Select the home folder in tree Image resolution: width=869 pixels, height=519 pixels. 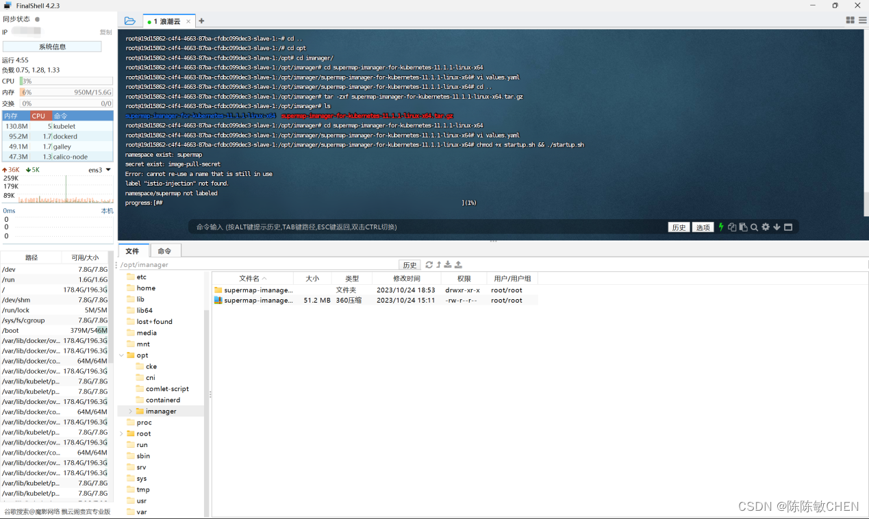pyautogui.click(x=140, y=288)
